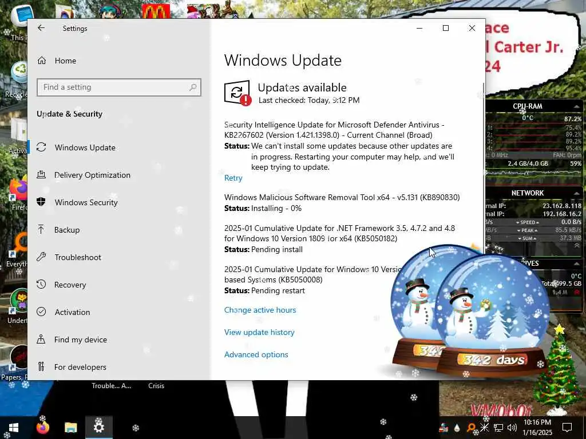Click the orange magnifier Everything tray icon

471,428
